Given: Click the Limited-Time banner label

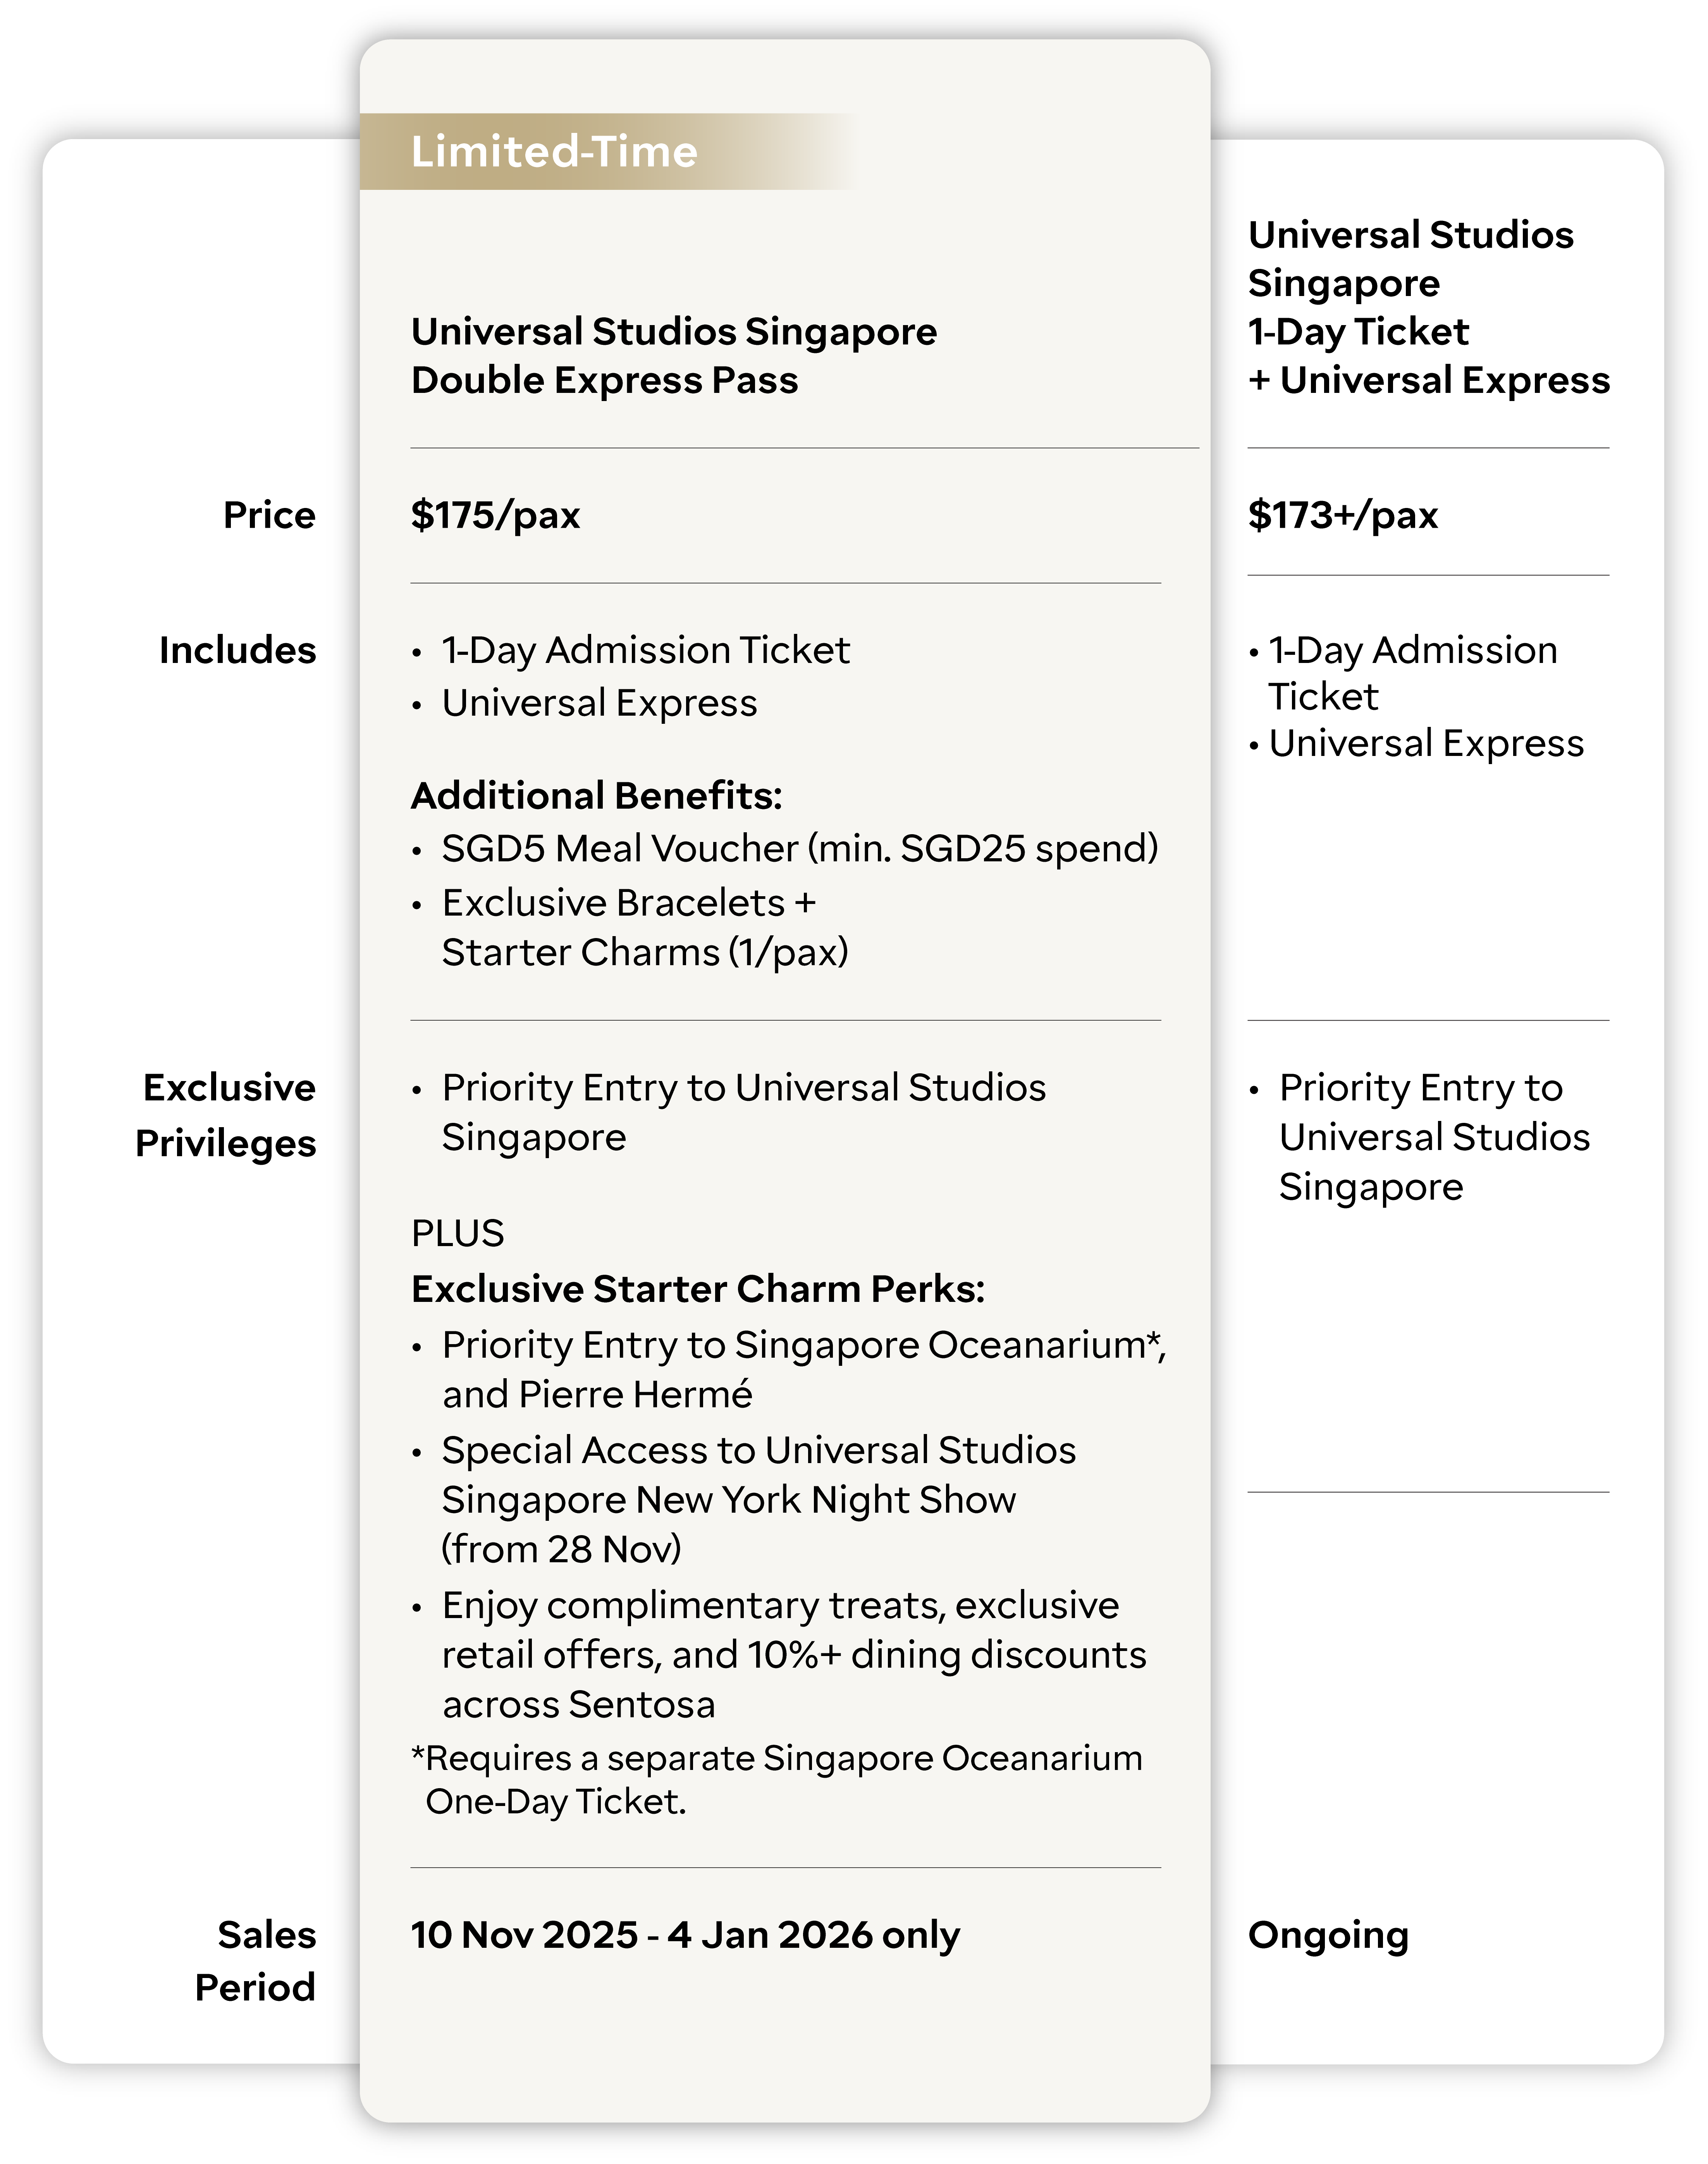Looking at the screenshot, I should pos(554,152).
